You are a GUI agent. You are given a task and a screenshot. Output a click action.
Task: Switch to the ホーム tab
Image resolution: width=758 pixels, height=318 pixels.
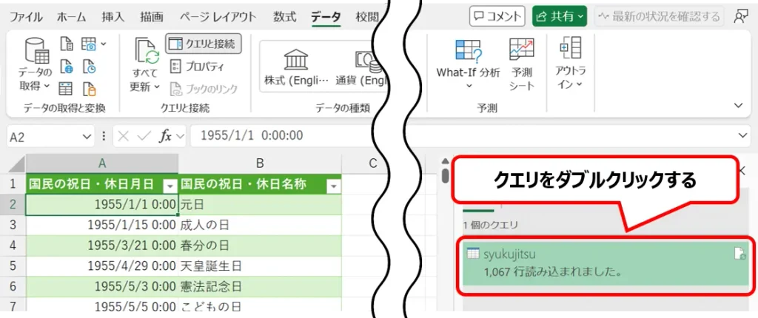pyautogui.click(x=72, y=16)
